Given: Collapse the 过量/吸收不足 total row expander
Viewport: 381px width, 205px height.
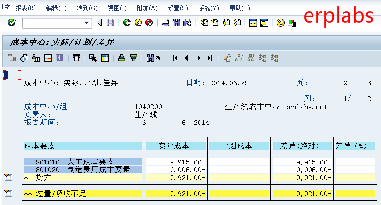Looking at the screenshot, I should coord(8,193).
